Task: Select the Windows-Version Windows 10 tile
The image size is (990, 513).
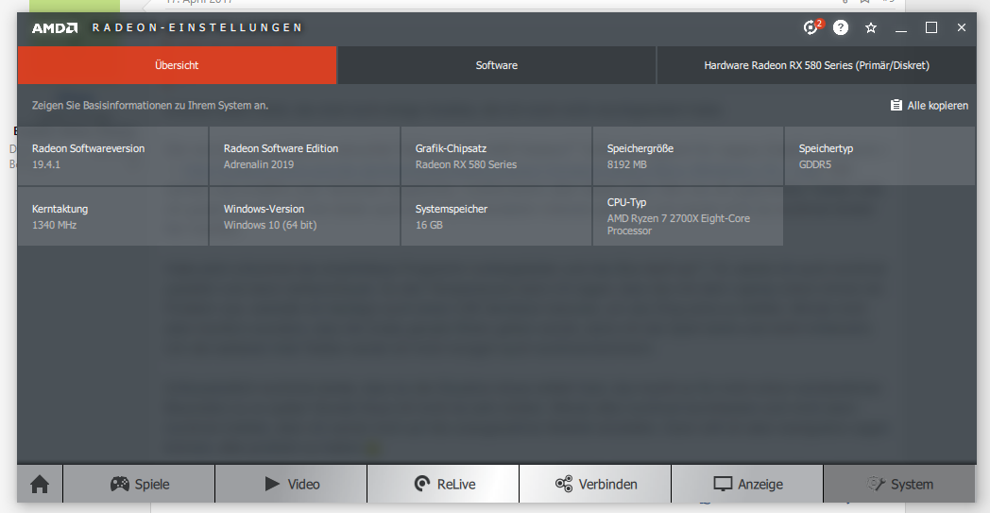Action: (x=304, y=216)
